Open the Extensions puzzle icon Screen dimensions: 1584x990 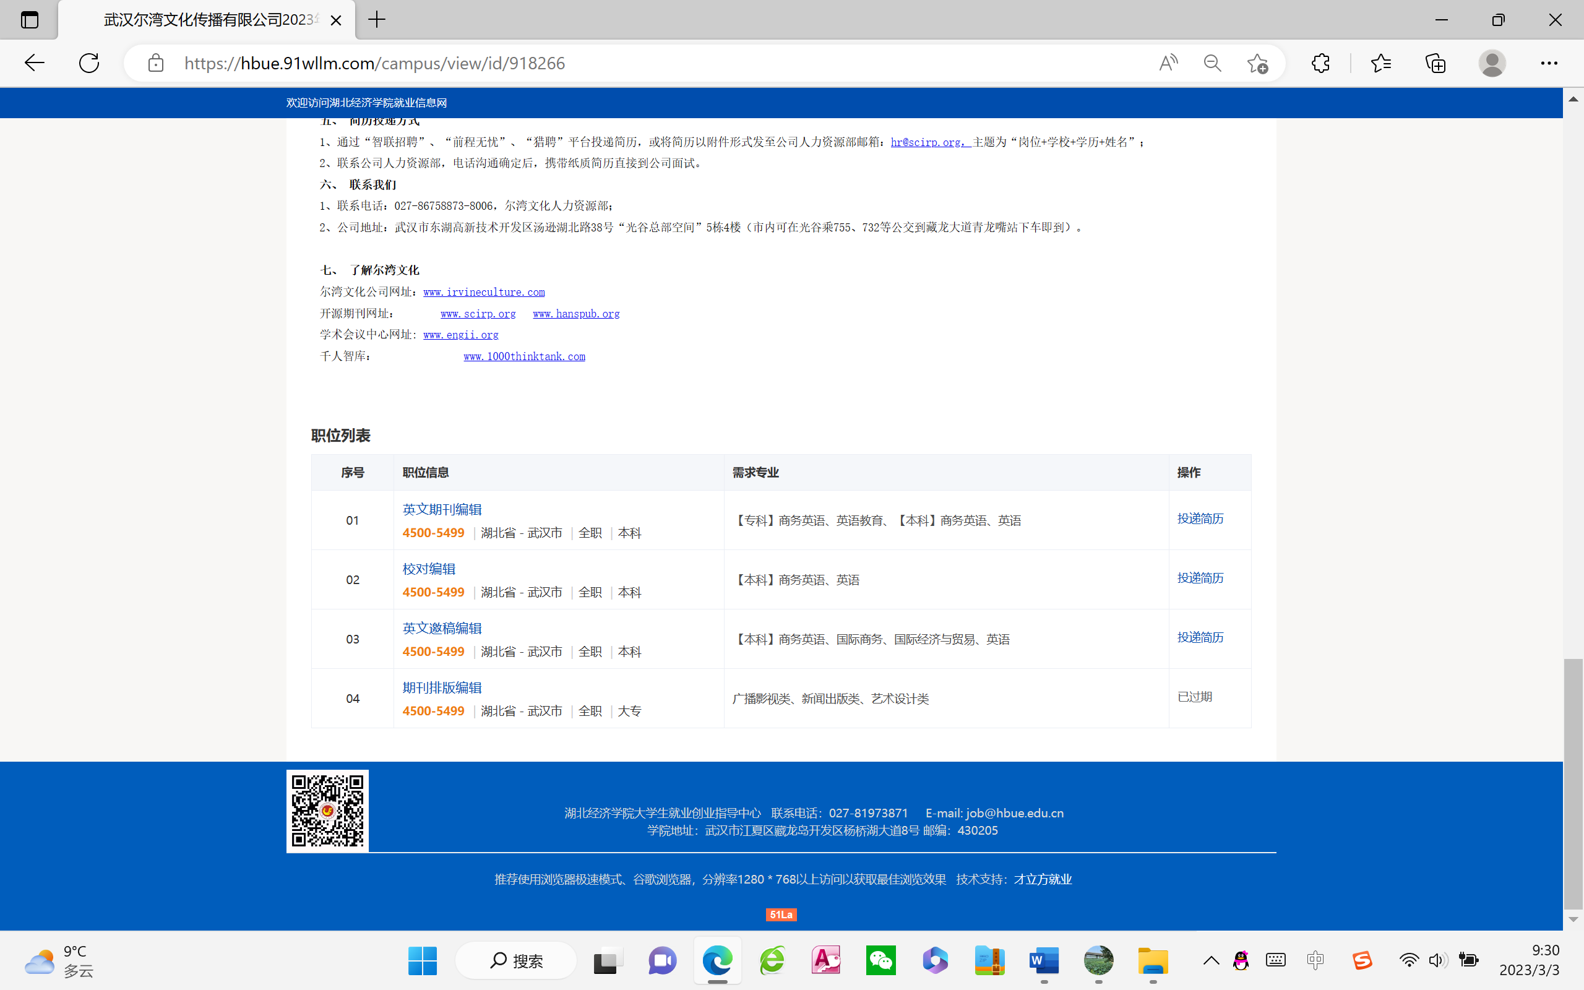click(1320, 63)
